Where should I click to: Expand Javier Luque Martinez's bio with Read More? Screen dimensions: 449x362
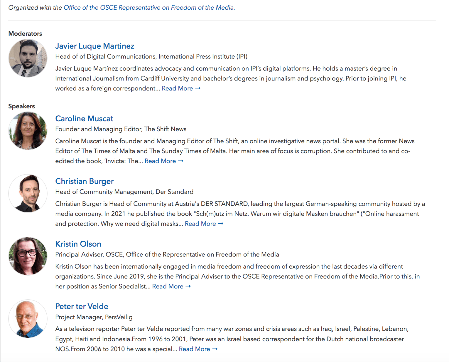pyautogui.click(x=177, y=88)
